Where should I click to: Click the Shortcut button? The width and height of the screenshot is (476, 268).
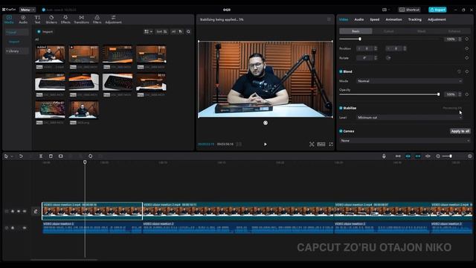[409, 10]
